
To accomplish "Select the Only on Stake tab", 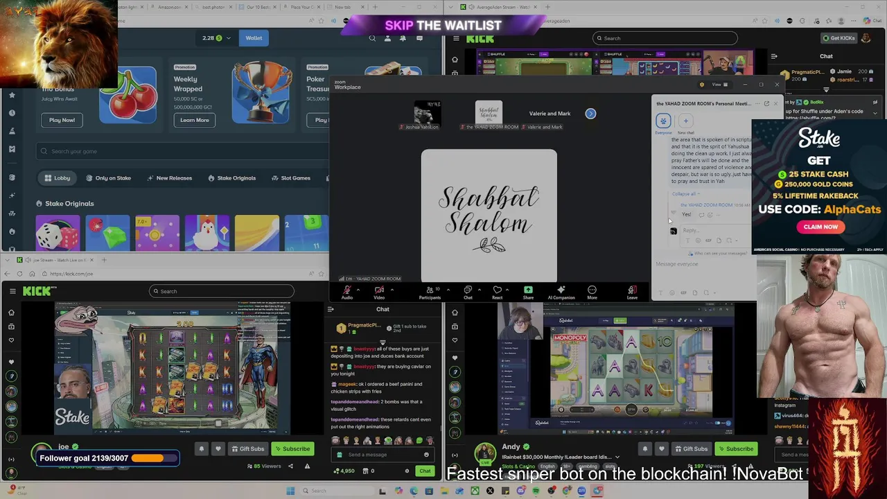I will click(x=109, y=178).
